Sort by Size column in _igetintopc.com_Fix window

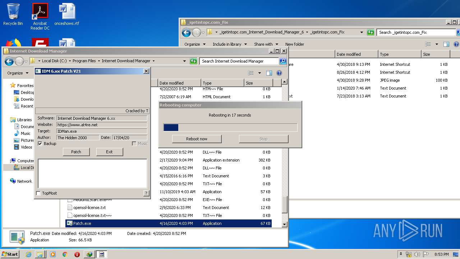coord(436,54)
